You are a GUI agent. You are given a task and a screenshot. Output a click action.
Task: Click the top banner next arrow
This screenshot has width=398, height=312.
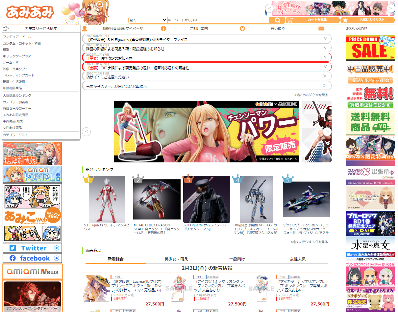(x=391, y=8)
